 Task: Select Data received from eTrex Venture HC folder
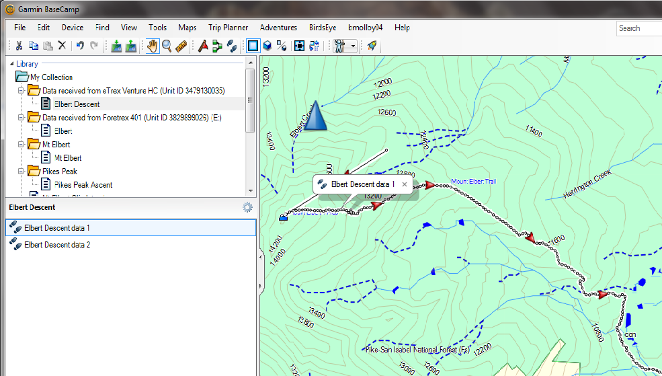coord(134,90)
